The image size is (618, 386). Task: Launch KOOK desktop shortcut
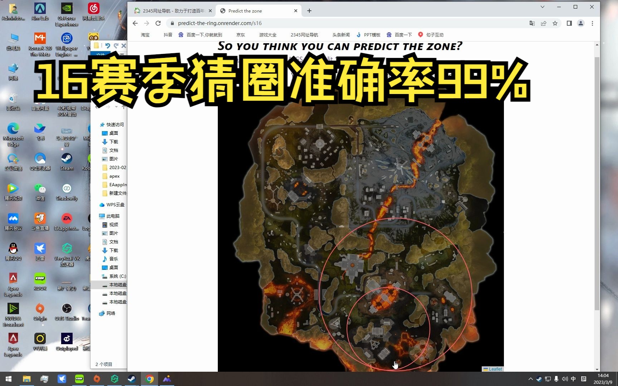point(40,282)
